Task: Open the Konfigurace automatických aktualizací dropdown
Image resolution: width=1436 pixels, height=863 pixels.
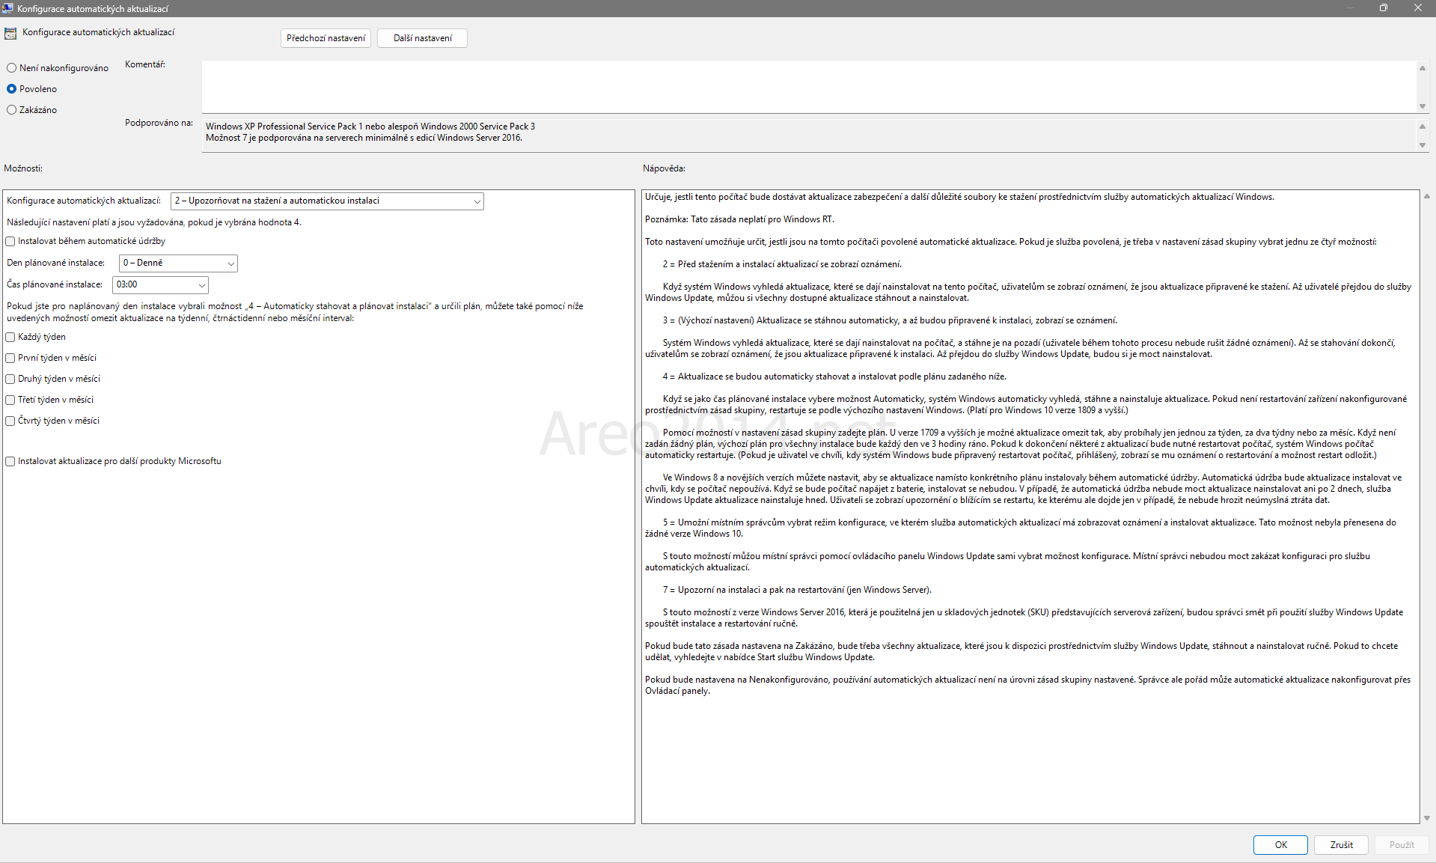Action: point(327,201)
